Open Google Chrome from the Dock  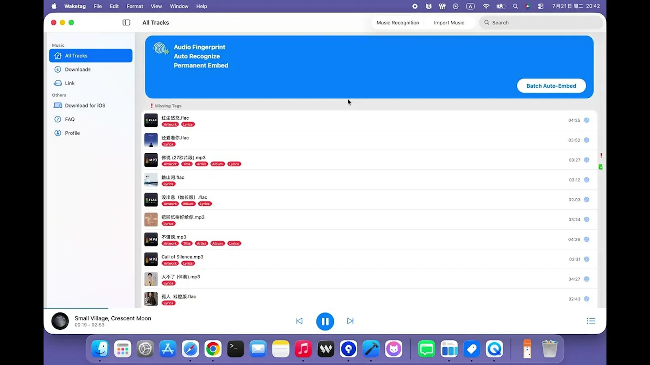coord(213,349)
